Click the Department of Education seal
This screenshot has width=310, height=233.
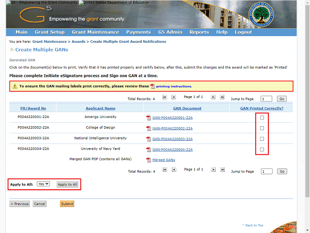[261, 15]
